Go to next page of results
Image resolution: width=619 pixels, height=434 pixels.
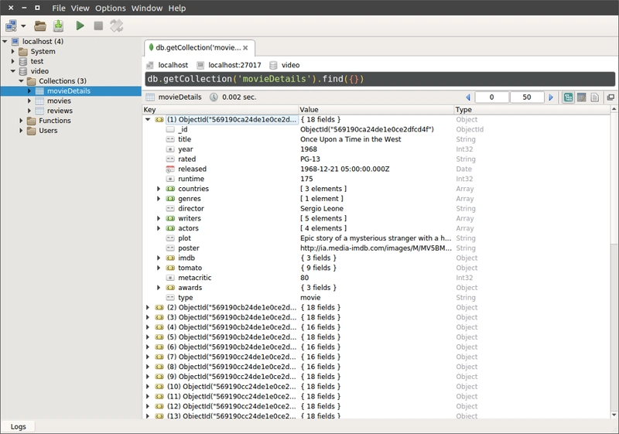[x=551, y=97]
